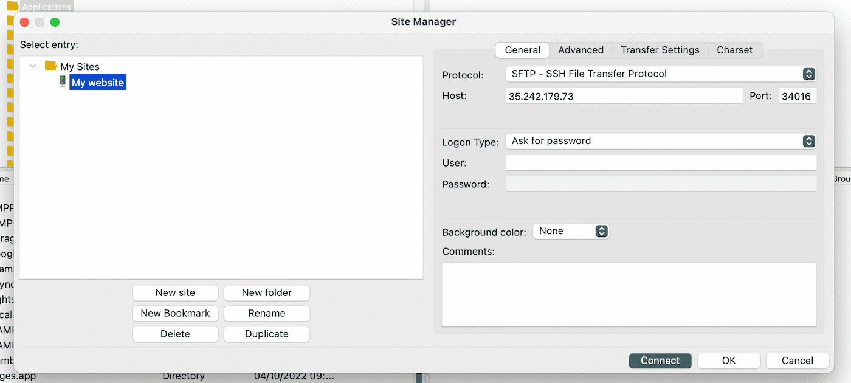This screenshot has width=851, height=383.
Task: Open the Background color dropdown
Action: click(x=570, y=231)
